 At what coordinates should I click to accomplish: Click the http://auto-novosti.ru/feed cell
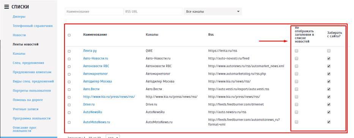[229, 58]
